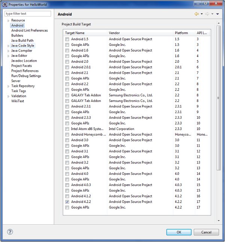Open the WikiText properties page
This screenshot has height=242, width=225.
click(18, 101)
